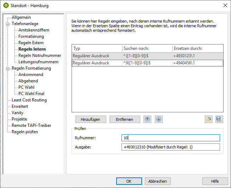Viewport: 231px width, 188px height.
Task: Select Amtskennziffern in the tree
Action: click(x=34, y=30)
